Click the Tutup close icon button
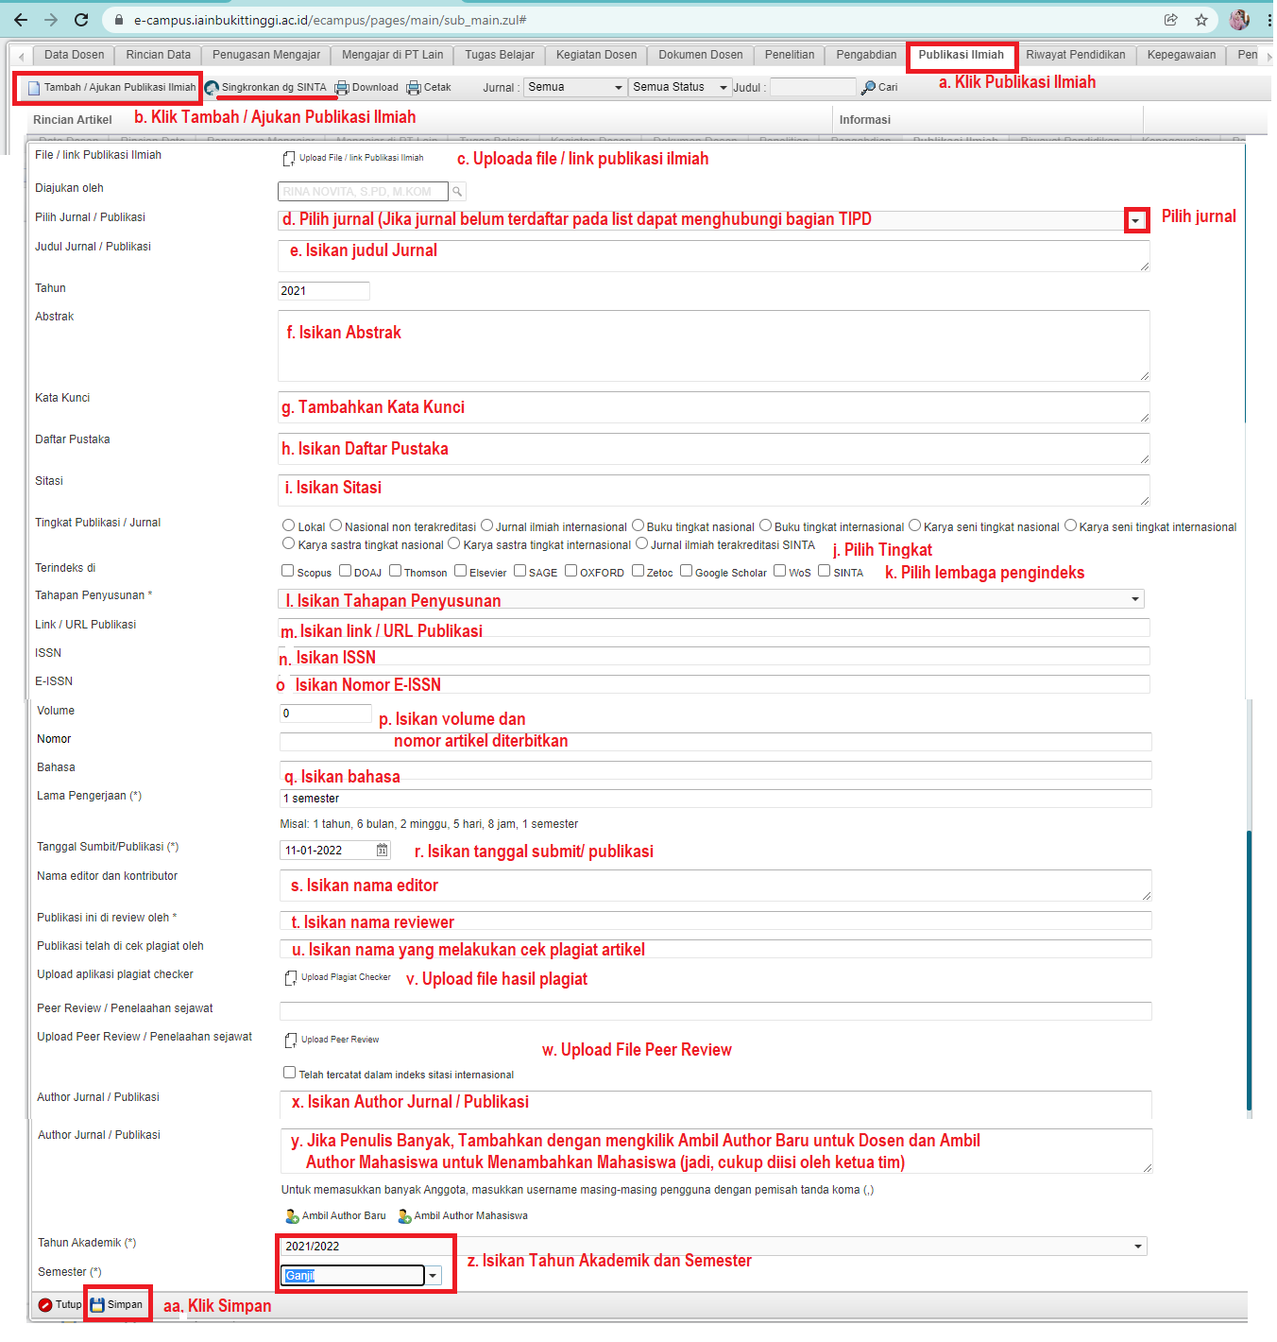The image size is (1277, 1342). click(x=45, y=1305)
